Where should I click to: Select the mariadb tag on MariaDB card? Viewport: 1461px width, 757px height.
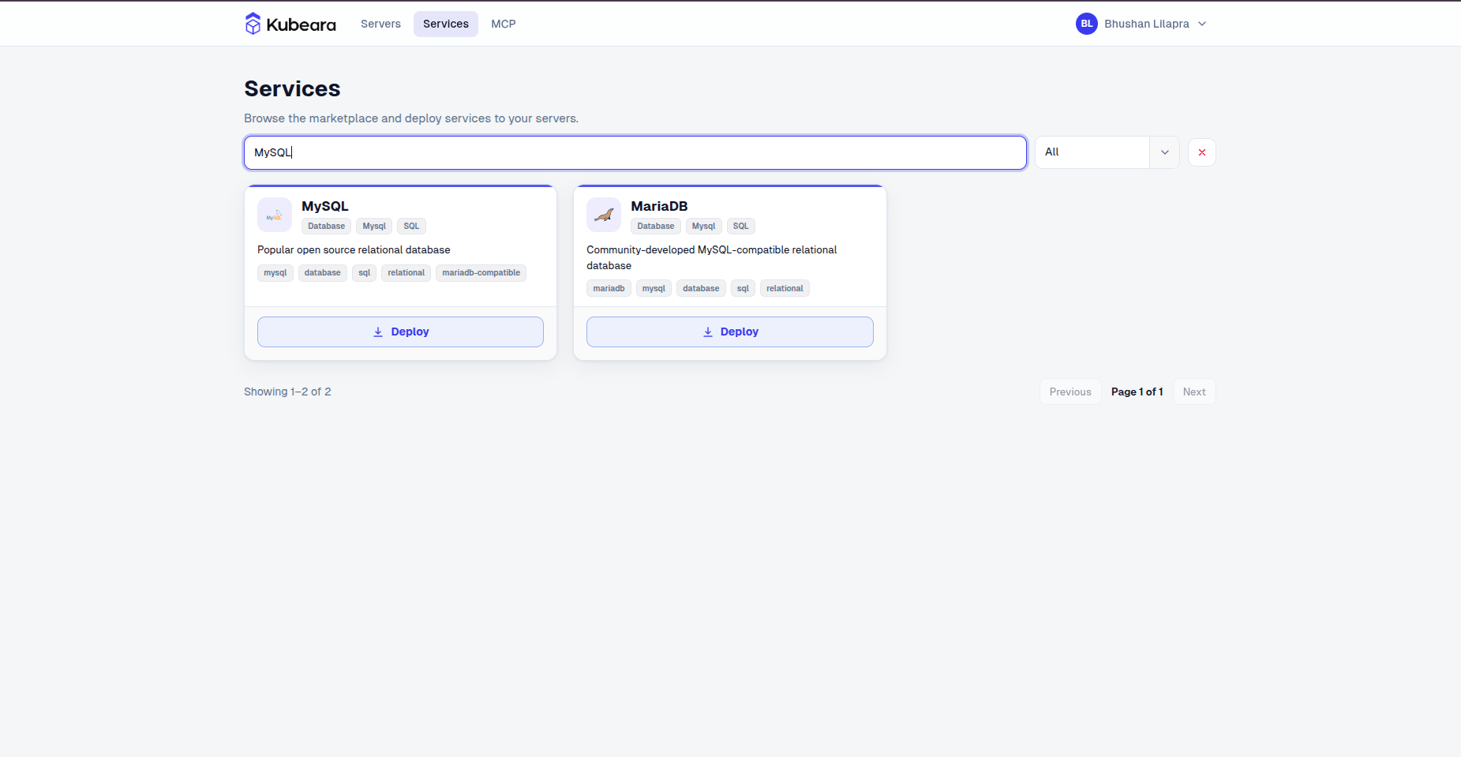pos(609,289)
